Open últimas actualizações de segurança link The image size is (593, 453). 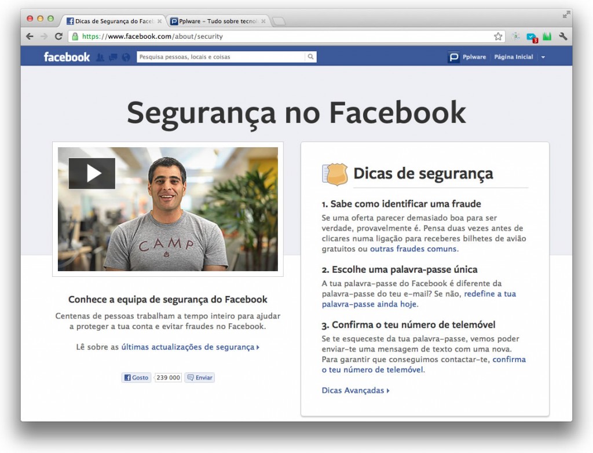pos(190,347)
